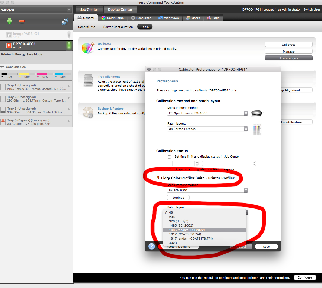Select the Tools sub-tab

coord(145,27)
